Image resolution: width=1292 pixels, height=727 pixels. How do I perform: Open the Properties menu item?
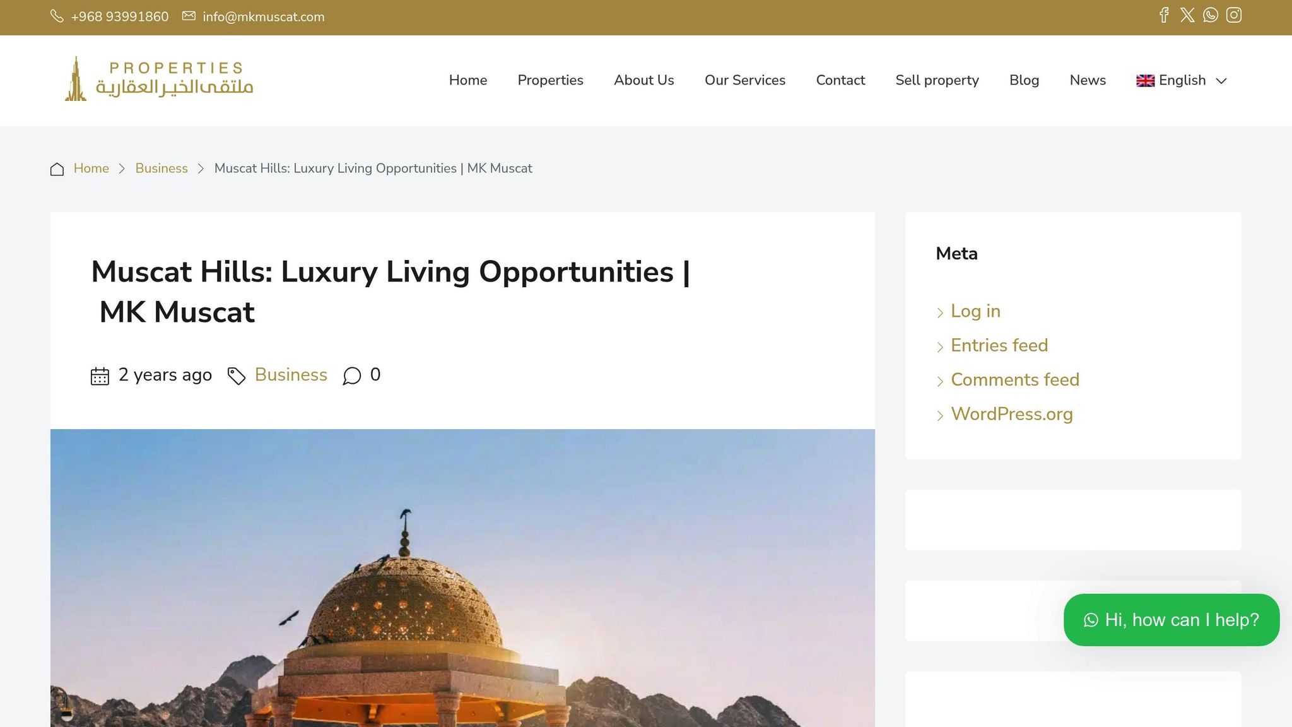pyautogui.click(x=550, y=80)
